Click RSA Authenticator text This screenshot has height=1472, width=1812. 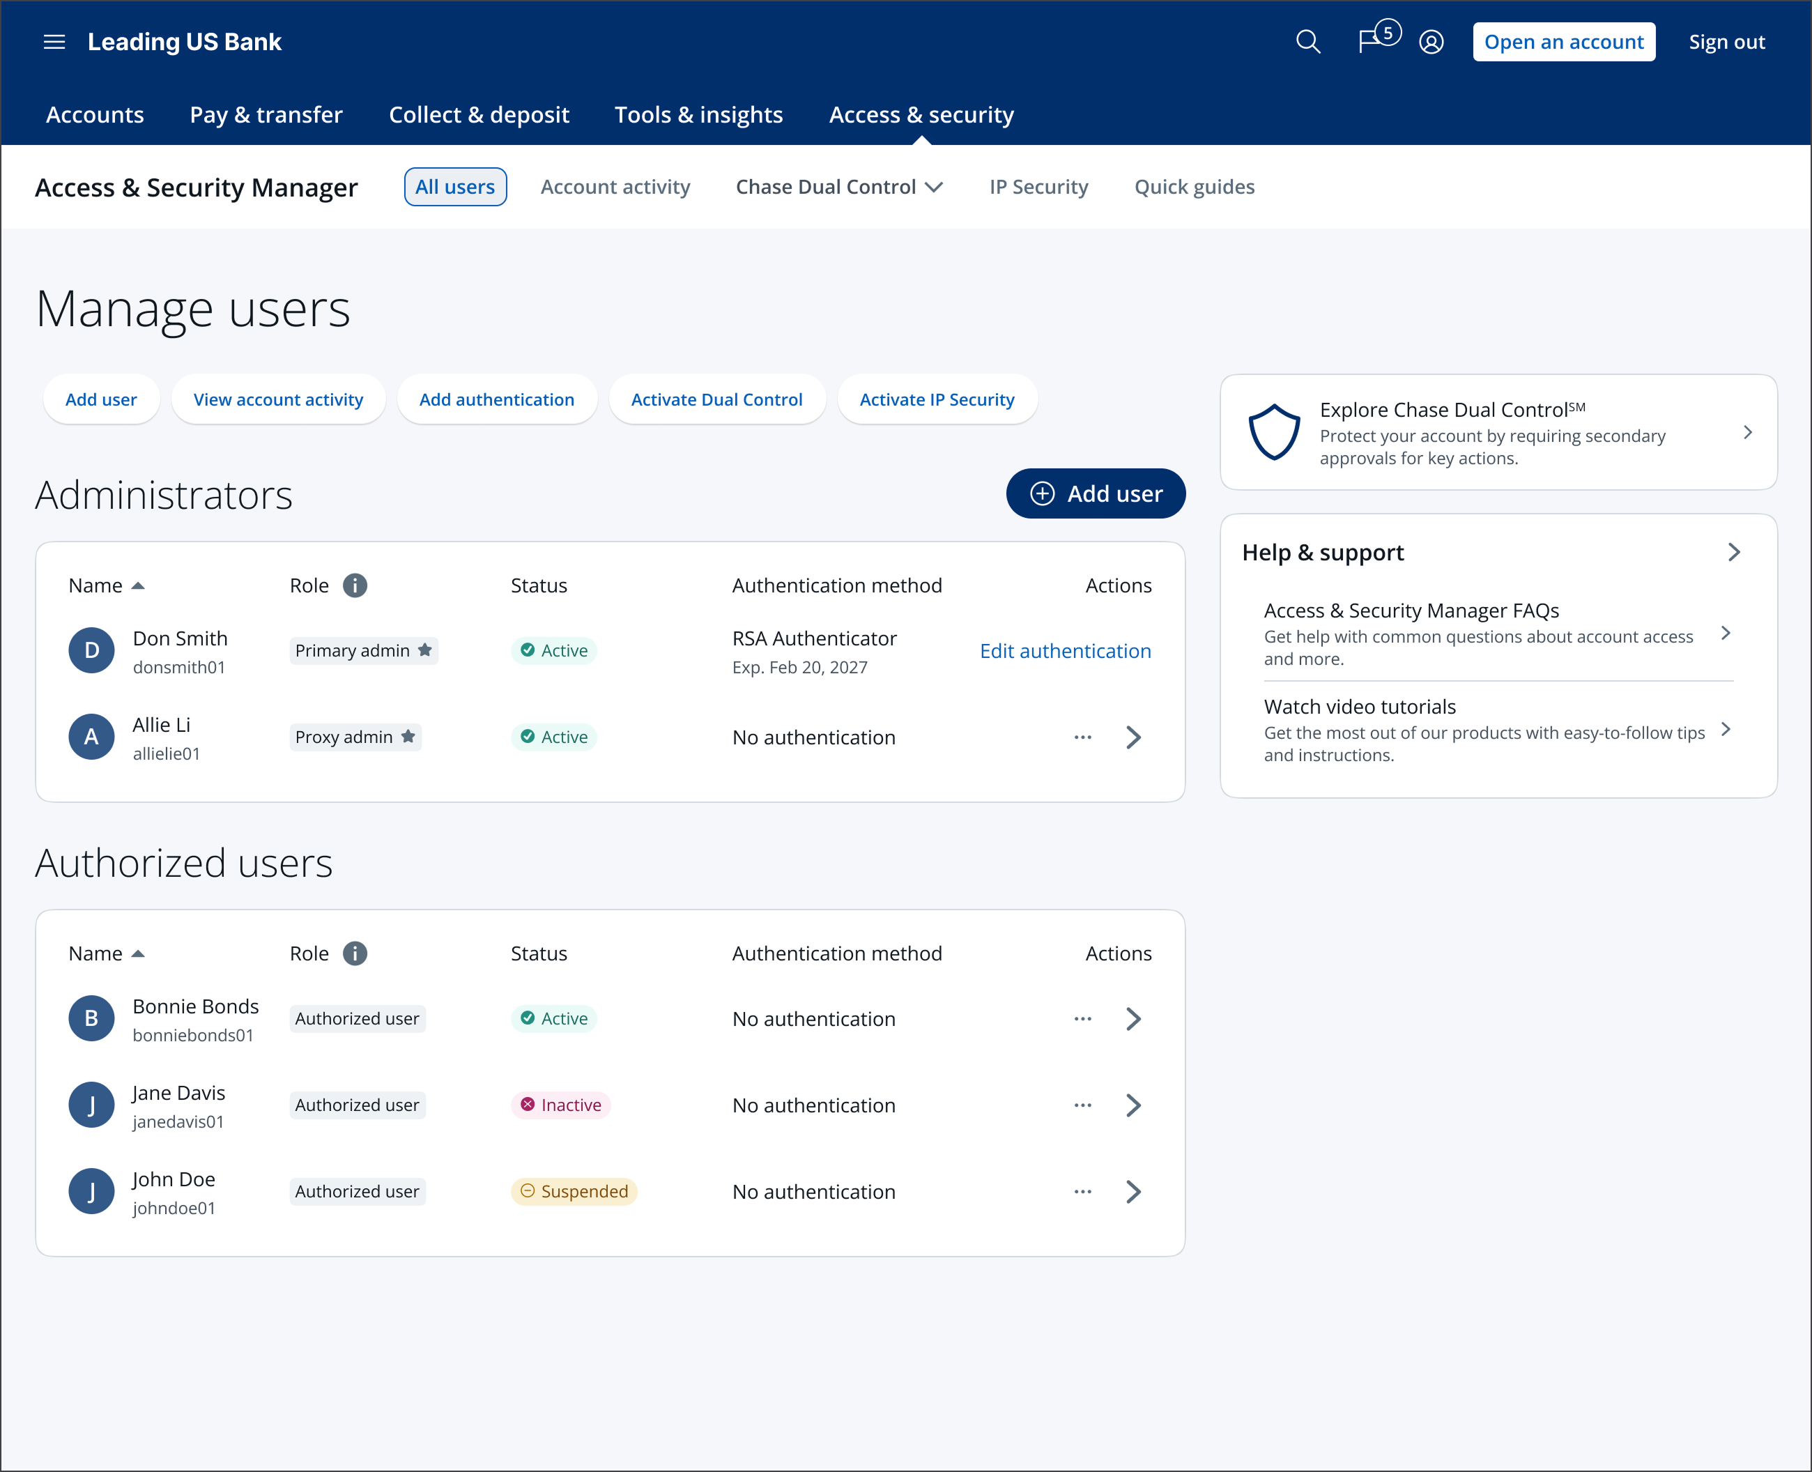pos(814,638)
